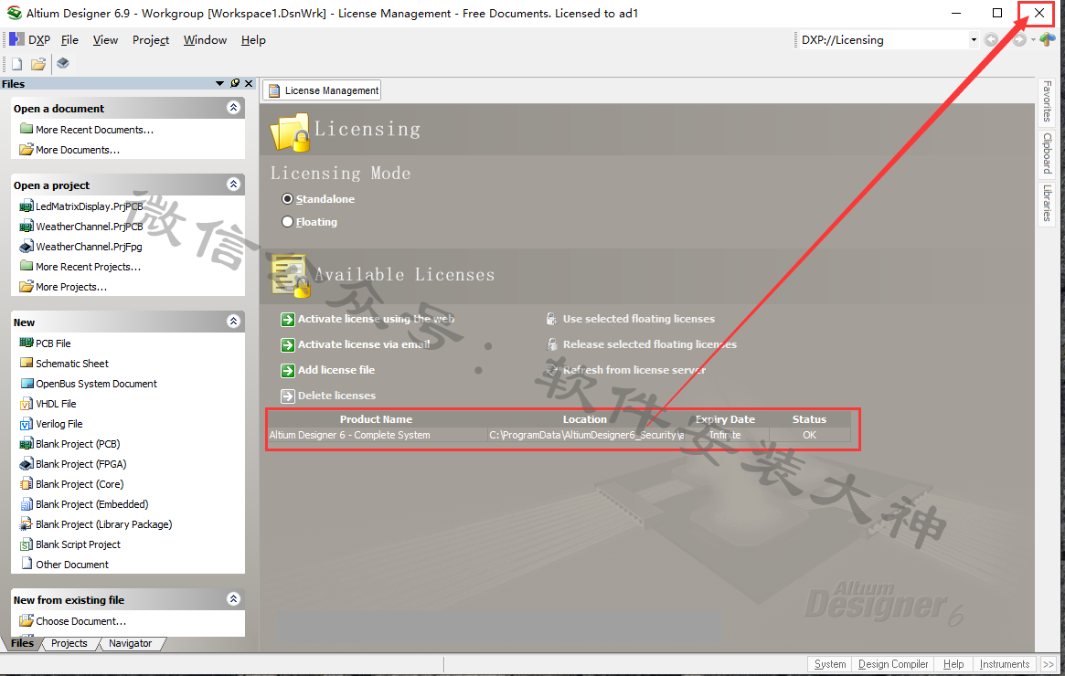Open the navigation history dropdown arrow beside the forward button
The image size is (1065, 676).
(x=1033, y=40)
